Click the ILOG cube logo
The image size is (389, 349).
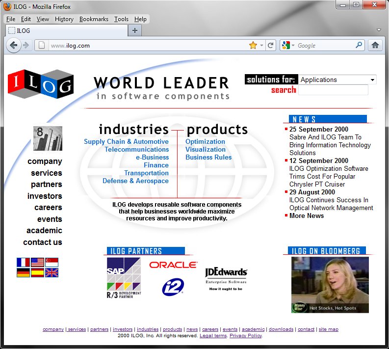(x=41, y=84)
